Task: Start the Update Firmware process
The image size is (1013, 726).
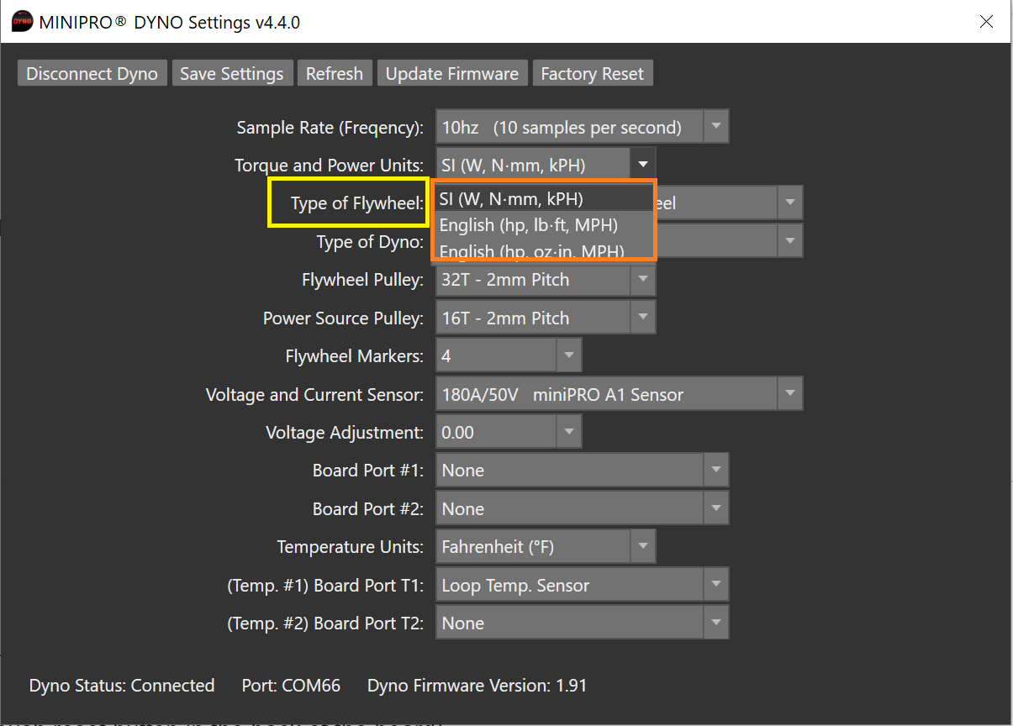Action: pos(452,73)
